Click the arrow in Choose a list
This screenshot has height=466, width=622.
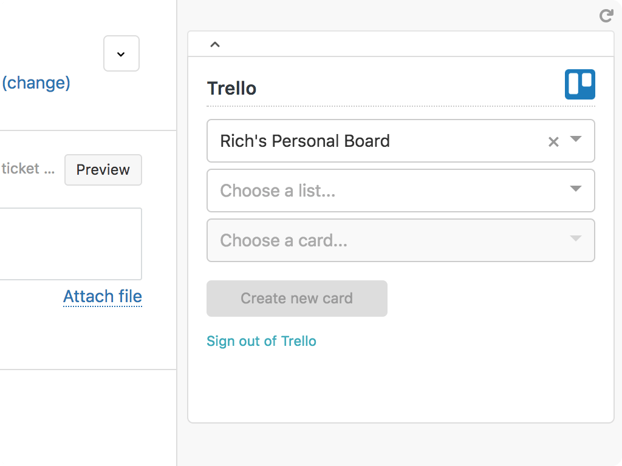click(576, 189)
